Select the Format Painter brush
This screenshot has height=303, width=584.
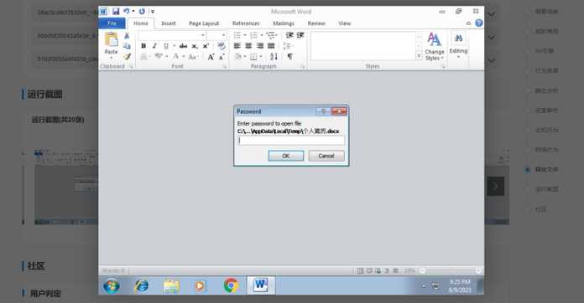pyautogui.click(x=127, y=56)
